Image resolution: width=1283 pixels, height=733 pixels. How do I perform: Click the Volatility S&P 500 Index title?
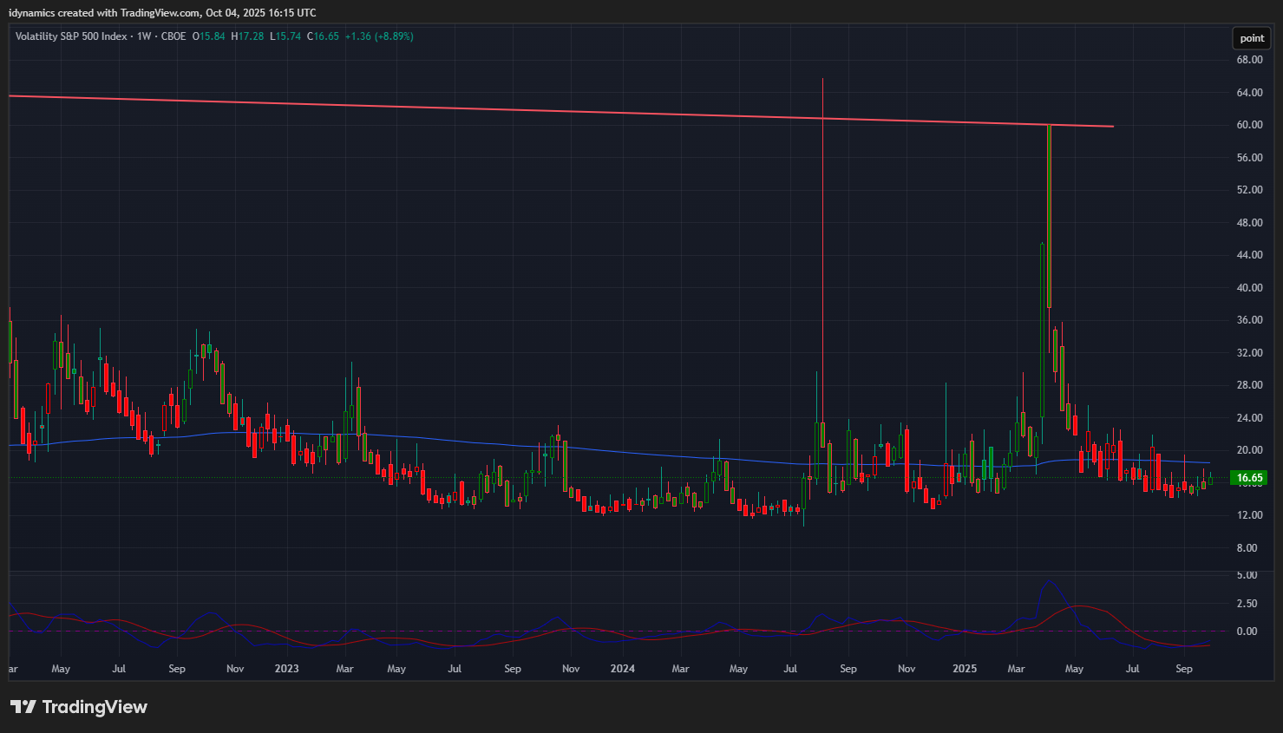[x=71, y=36]
